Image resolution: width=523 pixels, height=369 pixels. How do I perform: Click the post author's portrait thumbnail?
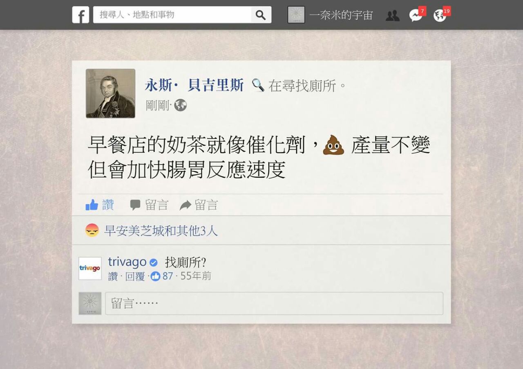pos(110,93)
